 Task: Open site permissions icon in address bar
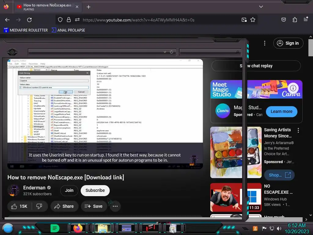pos(77,20)
